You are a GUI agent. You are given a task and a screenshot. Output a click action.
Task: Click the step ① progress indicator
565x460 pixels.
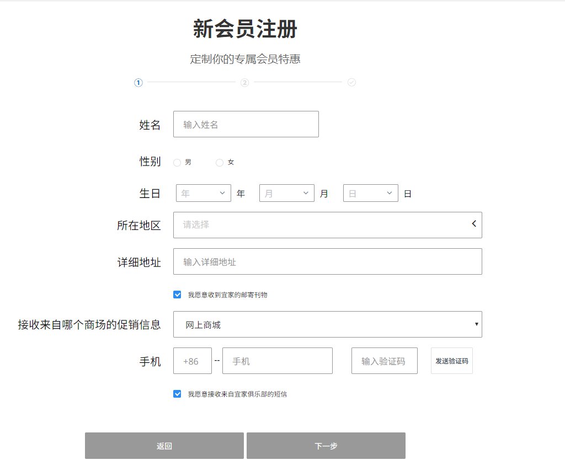pyautogui.click(x=138, y=82)
